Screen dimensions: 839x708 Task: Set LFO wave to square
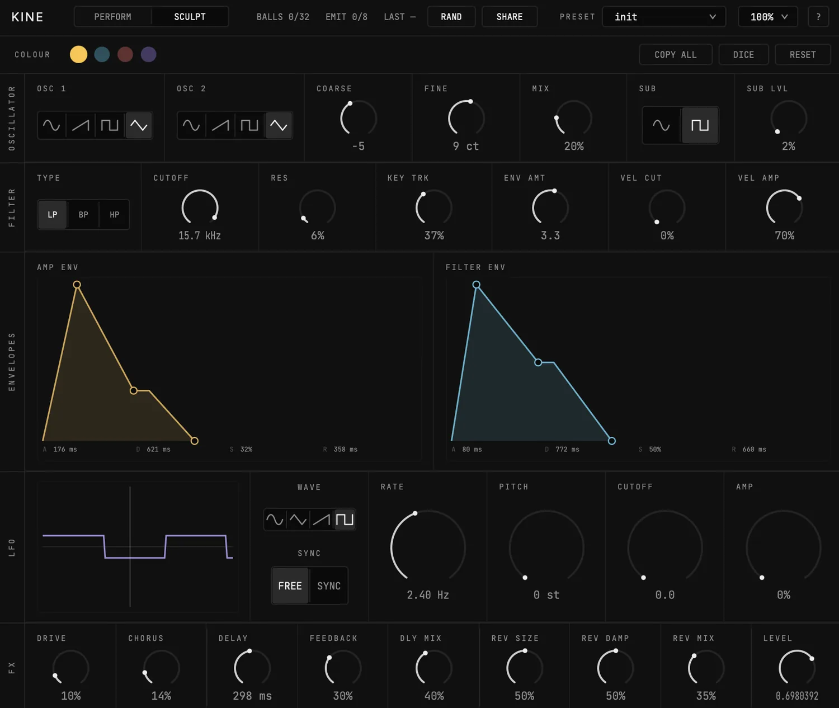345,520
